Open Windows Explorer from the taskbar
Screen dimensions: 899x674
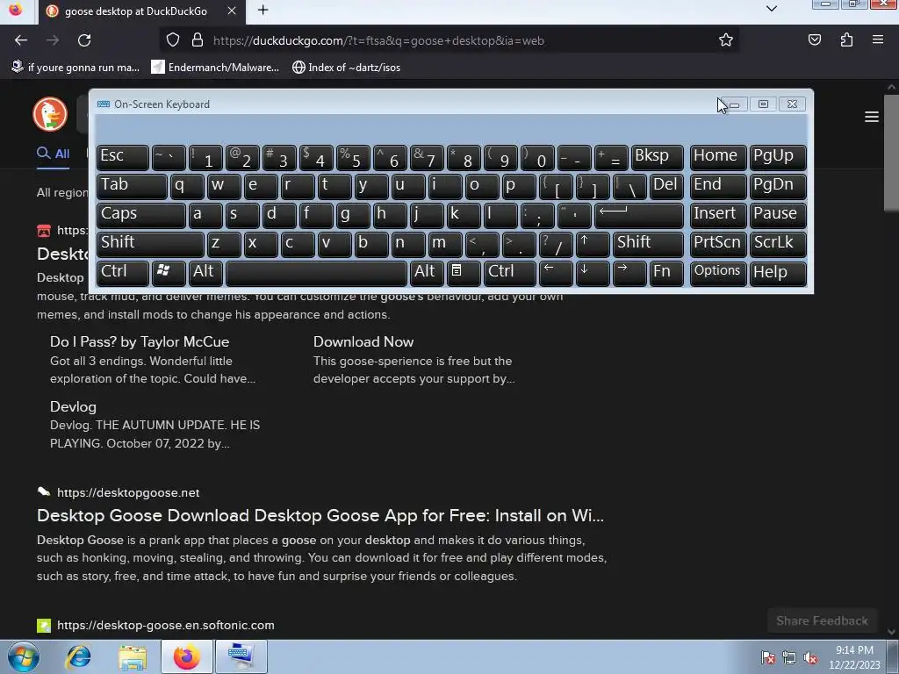tap(133, 656)
